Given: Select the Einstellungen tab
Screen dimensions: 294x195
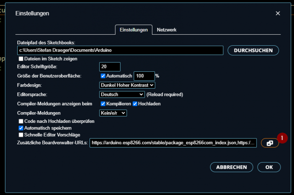Looking at the screenshot, I should click(134, 30).
